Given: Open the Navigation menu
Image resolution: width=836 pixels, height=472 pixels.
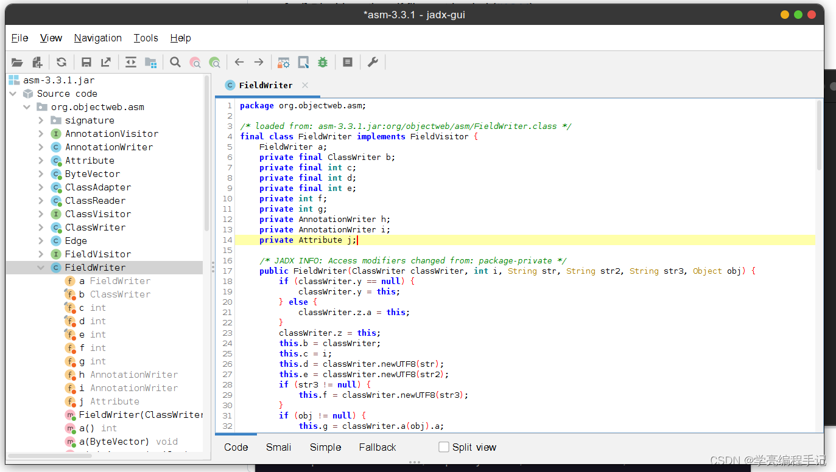Looking at the screenshot, I should coord(97,38).
